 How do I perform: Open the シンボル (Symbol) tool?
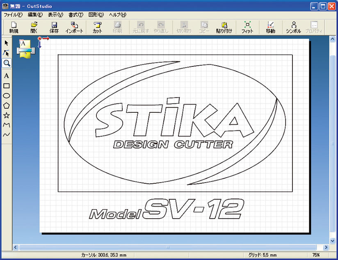pyautogui.click(x=293, y=27)
